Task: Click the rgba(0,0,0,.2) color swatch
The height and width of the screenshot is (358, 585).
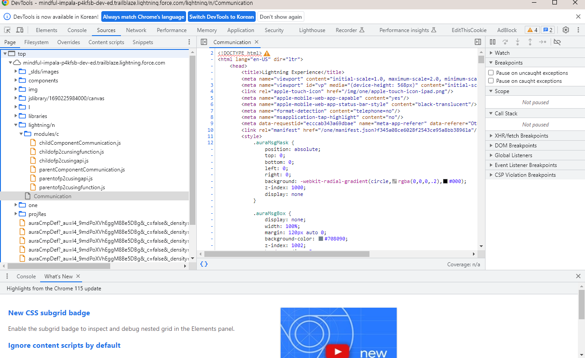Action: (394, 181)
